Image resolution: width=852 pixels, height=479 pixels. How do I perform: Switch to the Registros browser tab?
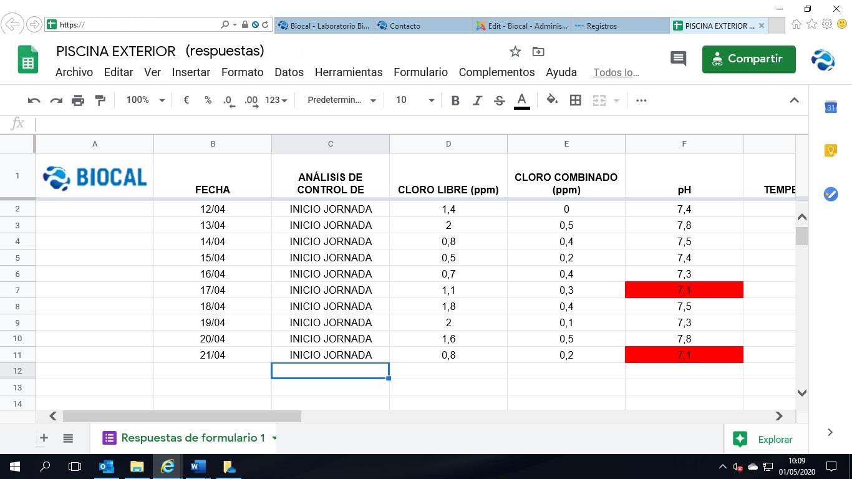[601, 26]
